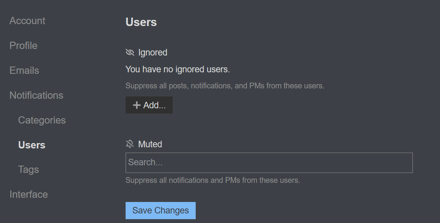Open the Emails settings section
Viewport: 440px width, 223px height.
[24, 70]
